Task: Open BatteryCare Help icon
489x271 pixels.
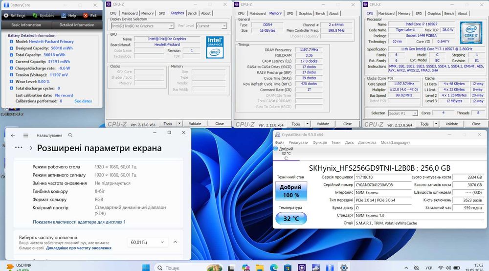Action: coord(64,15)
